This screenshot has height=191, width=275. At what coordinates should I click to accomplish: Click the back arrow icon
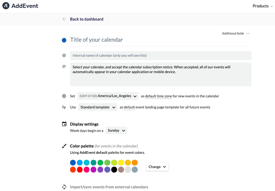coord(64,19)
